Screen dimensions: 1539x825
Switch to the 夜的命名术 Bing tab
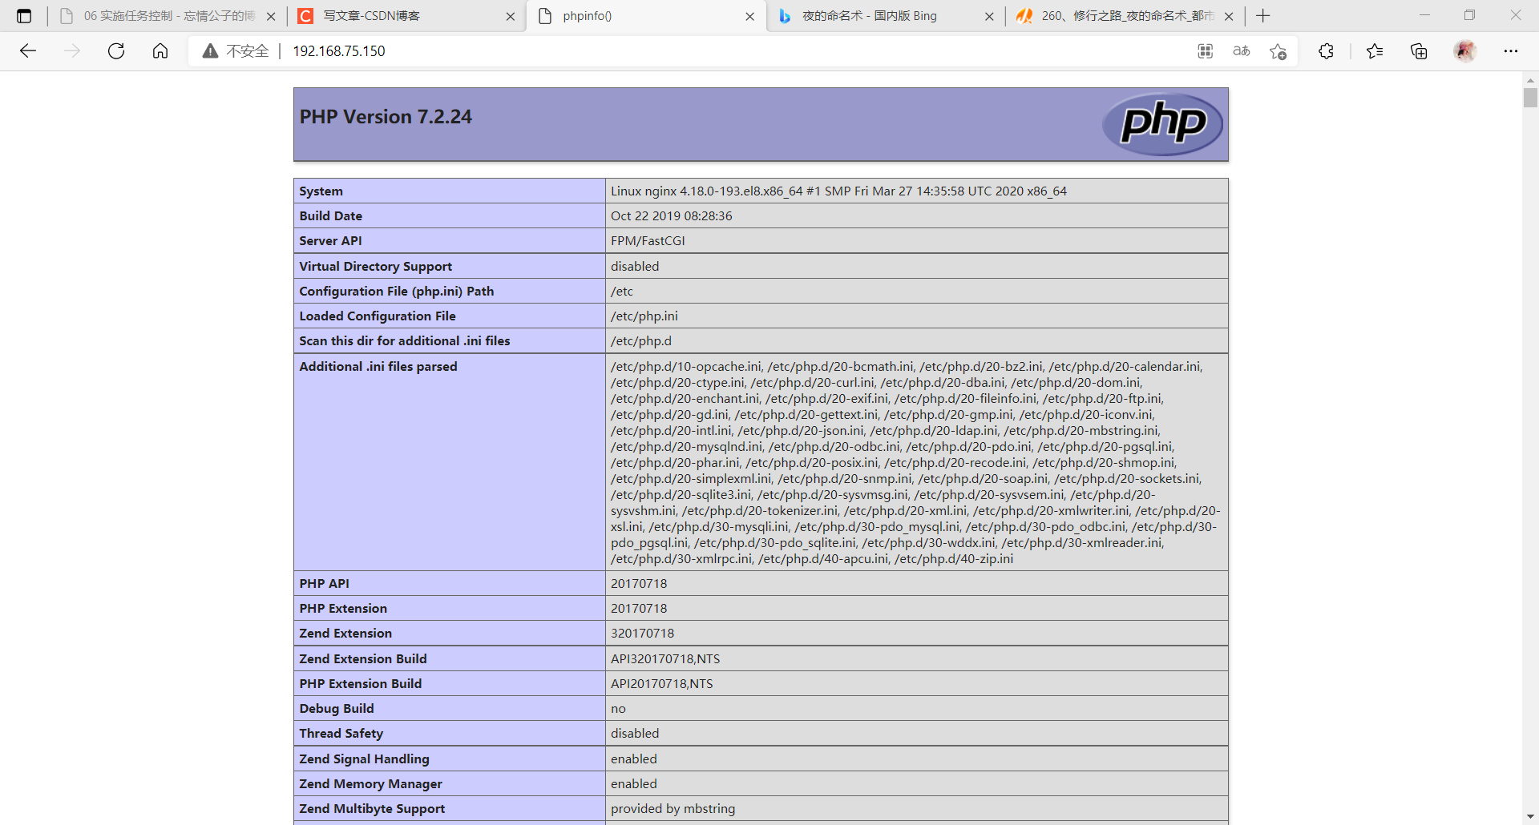(886, 16)
